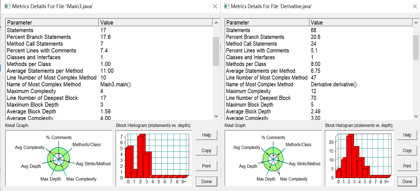Close the Derivative.java metrics dialog
The width and height of the screenshot is (420, 191).
tap(415, 6)
